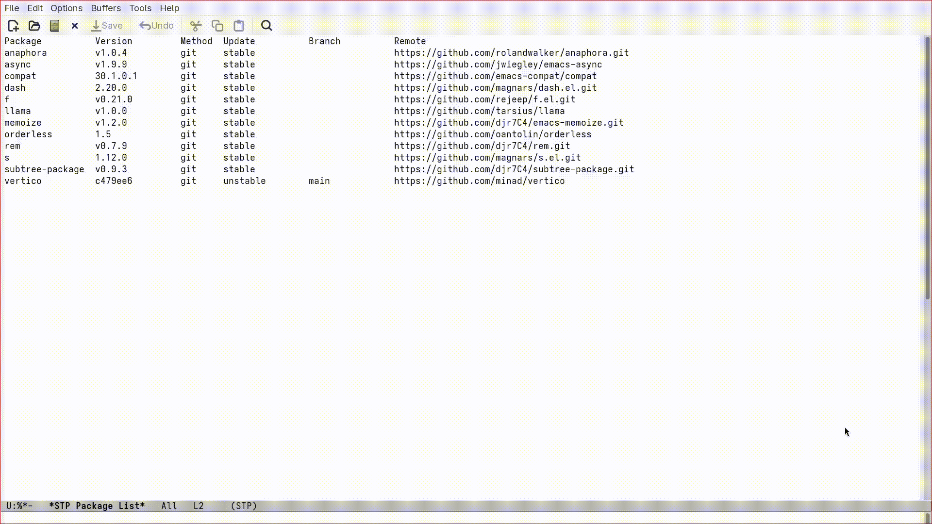Click the Undo toolbar button
The height and width of the screenshot is (524, 932).
[156, 26]
